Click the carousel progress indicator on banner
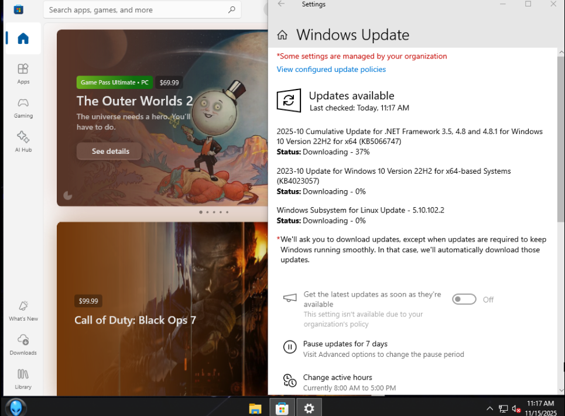This screenshot has width=565, height=416. [x=68, y=195]
